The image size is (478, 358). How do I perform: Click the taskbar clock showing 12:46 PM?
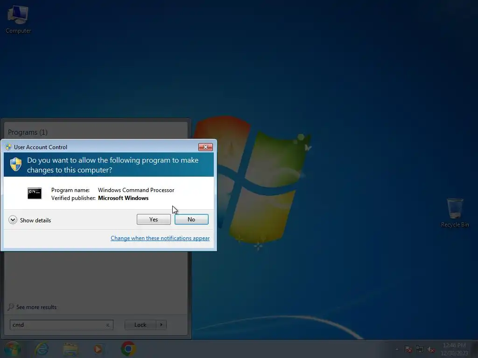coord(454,349)
